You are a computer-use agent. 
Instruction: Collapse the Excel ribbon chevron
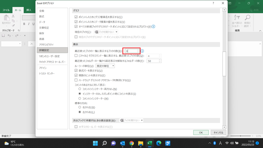click(x=260, y=31)
